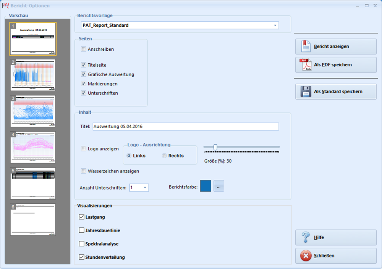Select preview page 2 thumbnail
This screenshot has width=382, height=269.
(x=33, y=75)
